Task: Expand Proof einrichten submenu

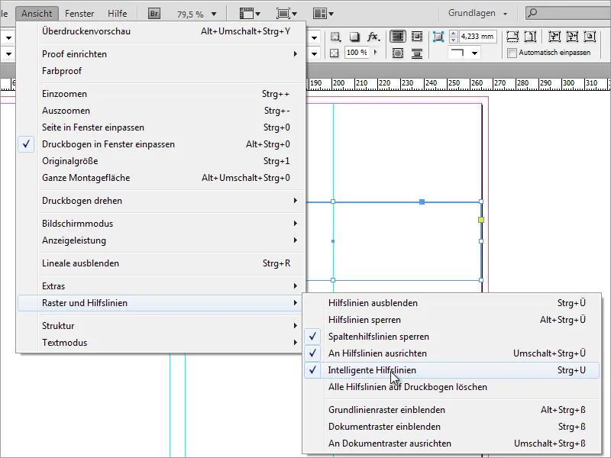Action: point(161,53)
